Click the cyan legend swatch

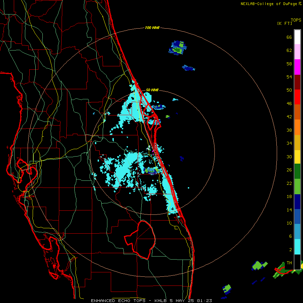[297, 247]
